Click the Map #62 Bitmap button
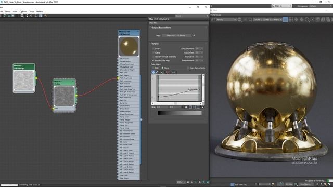This screenshot has width=333, height=187. pyautogui.click(x=177, y=35)
